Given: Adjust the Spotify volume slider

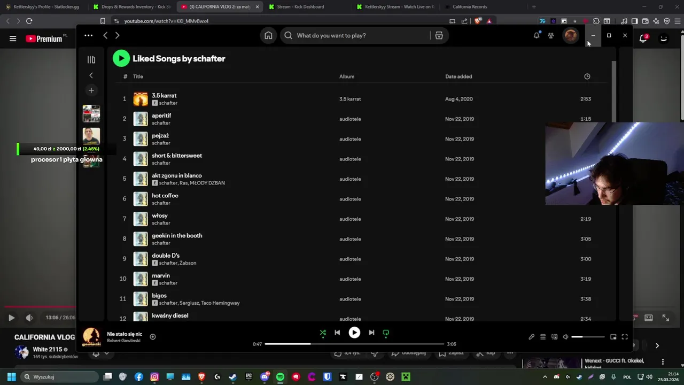Looking at the screenshot, I should 588,337.
